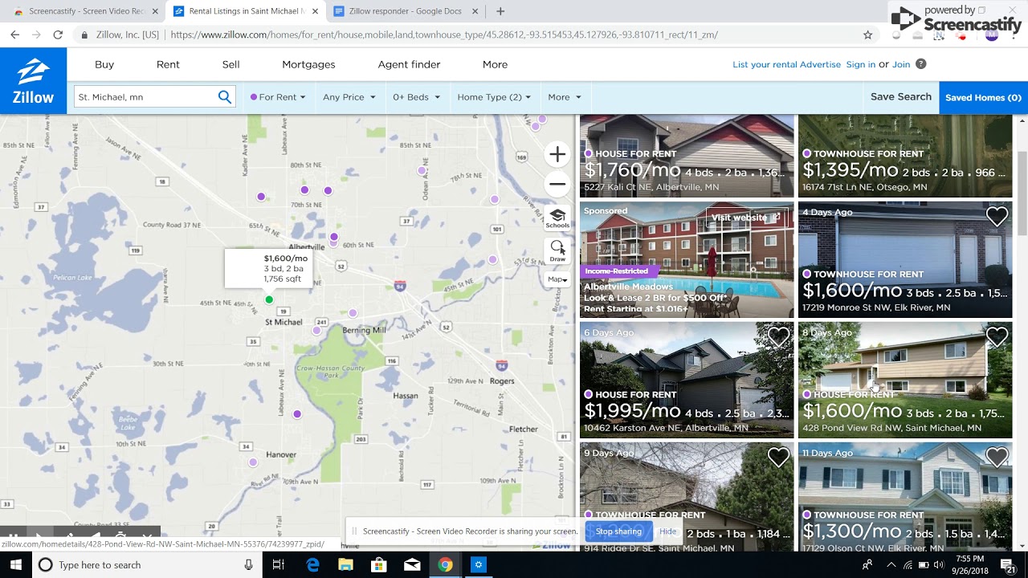Switch to Zillow responder Google Docs tab

[x=406, y=11]
